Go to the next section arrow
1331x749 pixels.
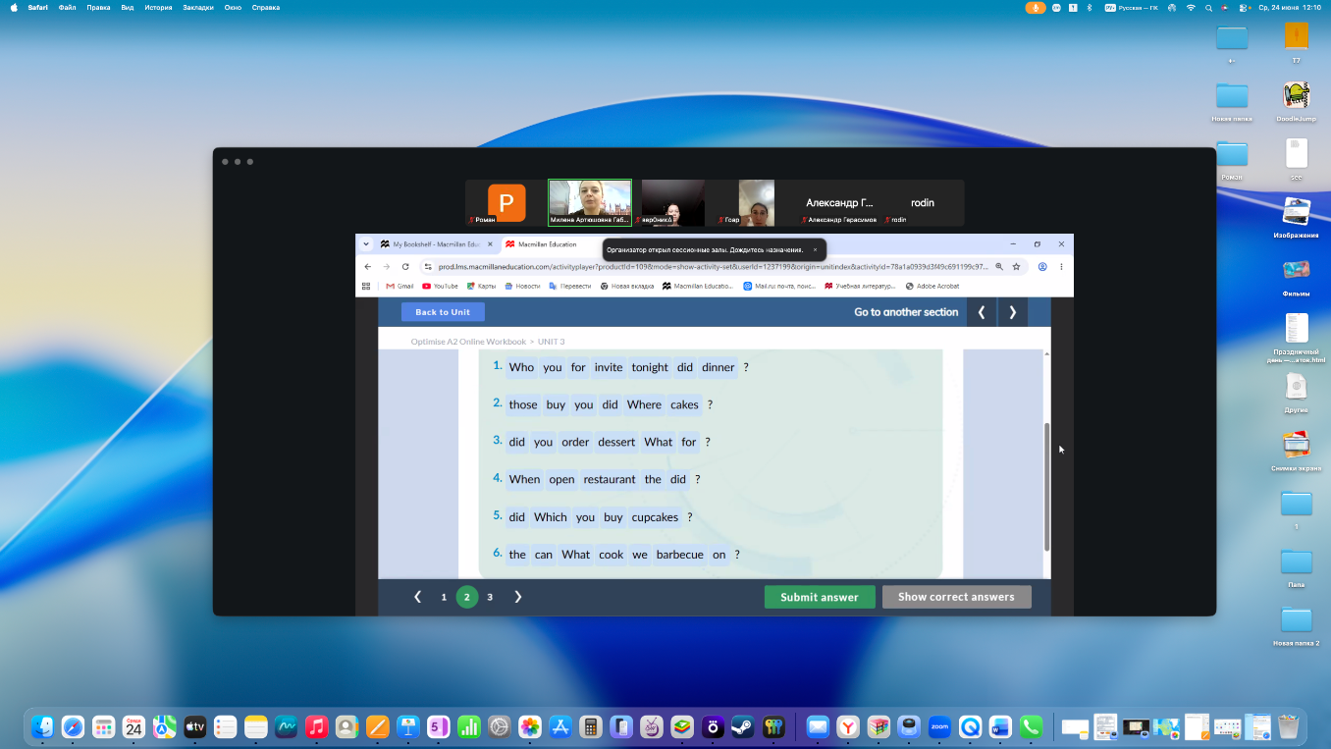point(1013,312)
